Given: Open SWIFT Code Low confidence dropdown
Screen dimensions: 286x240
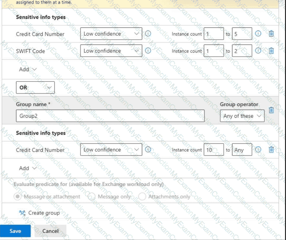Looking at the screenshot, I should tap(111, 51).
